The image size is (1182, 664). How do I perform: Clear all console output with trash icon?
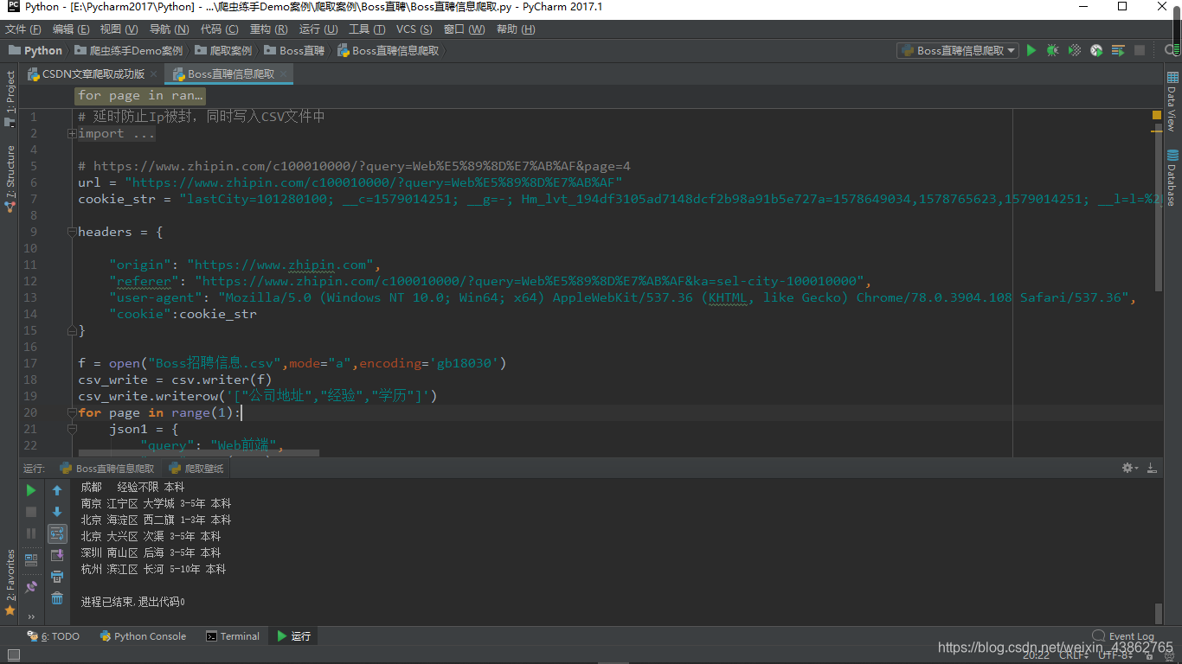click(x=57, y=598)
